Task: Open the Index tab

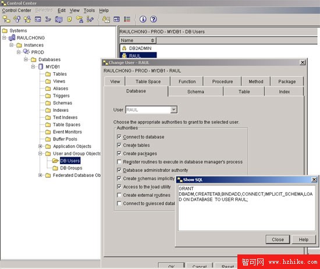Action: click(x=285, y=92)
